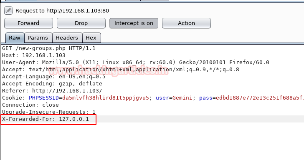Toggle the Intercept is on button
Image resolution: width=304 pixels, height=160 pixels.
134,23
